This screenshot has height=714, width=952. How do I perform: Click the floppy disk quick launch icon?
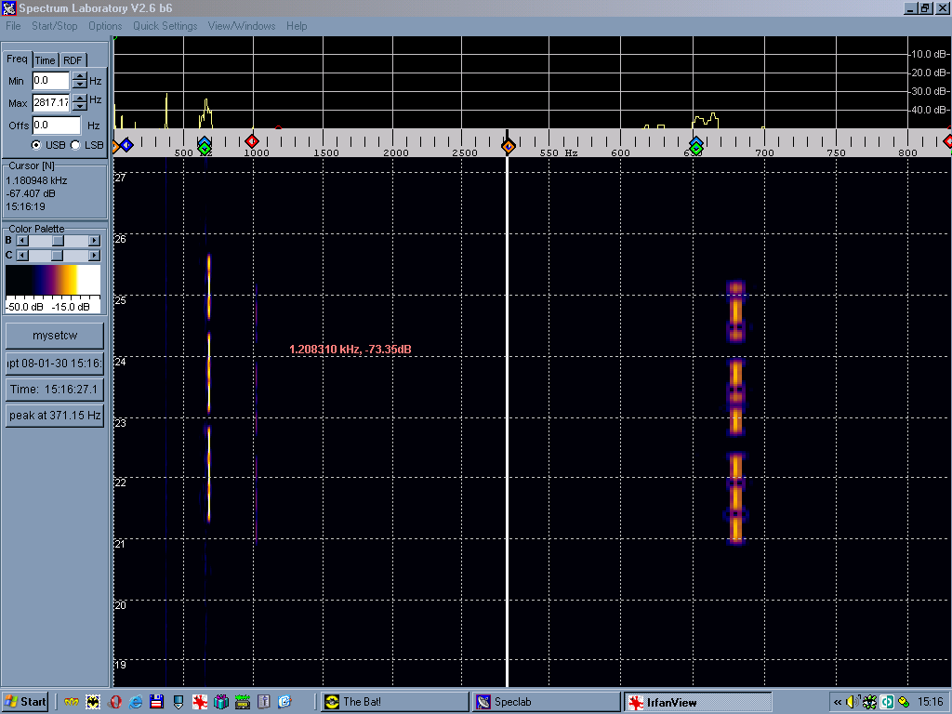tap(156, 703)
